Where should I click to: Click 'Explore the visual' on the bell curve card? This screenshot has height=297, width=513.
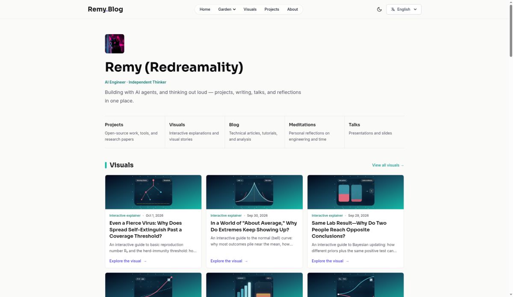[x=229, y=261]
